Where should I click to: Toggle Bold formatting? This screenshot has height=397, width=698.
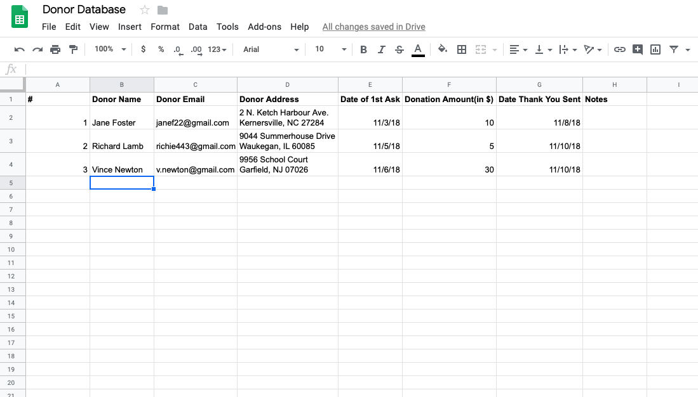click(363, 49)
